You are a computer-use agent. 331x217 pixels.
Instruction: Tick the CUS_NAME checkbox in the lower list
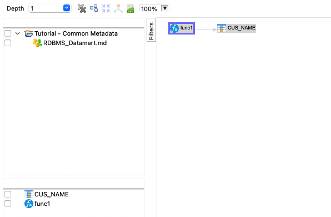point(8,194)
